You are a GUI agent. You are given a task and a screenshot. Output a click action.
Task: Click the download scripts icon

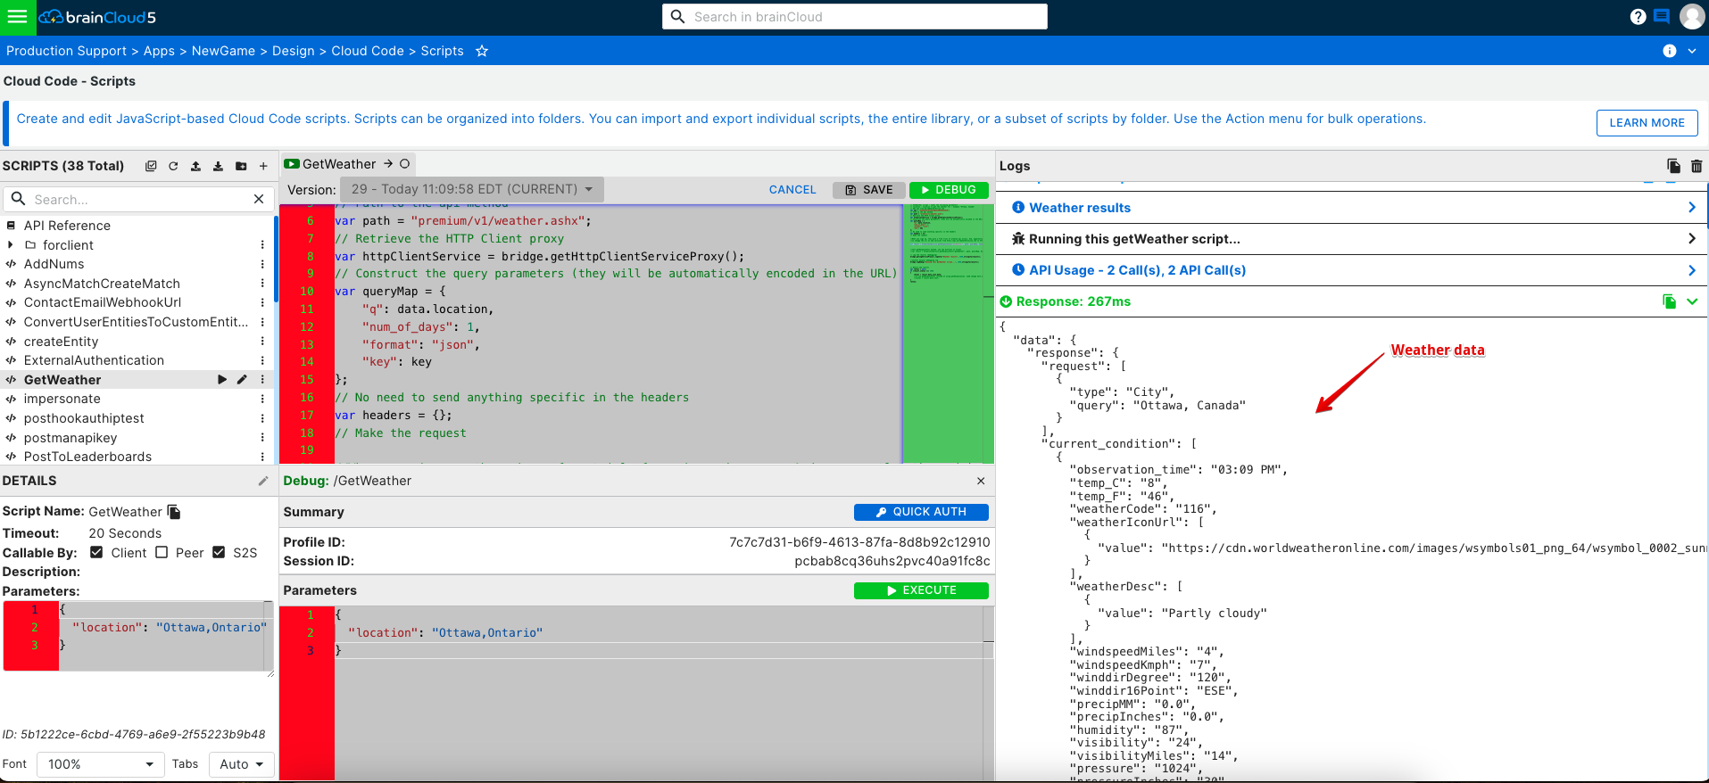point(218,166)
